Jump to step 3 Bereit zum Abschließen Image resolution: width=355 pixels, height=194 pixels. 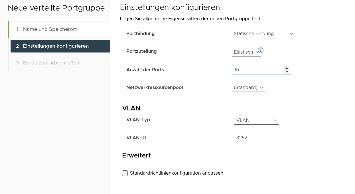51,63
